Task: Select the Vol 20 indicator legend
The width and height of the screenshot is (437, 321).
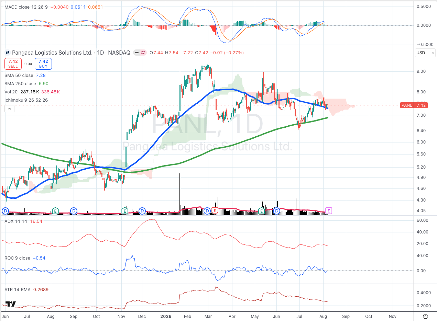Action: 11,92
